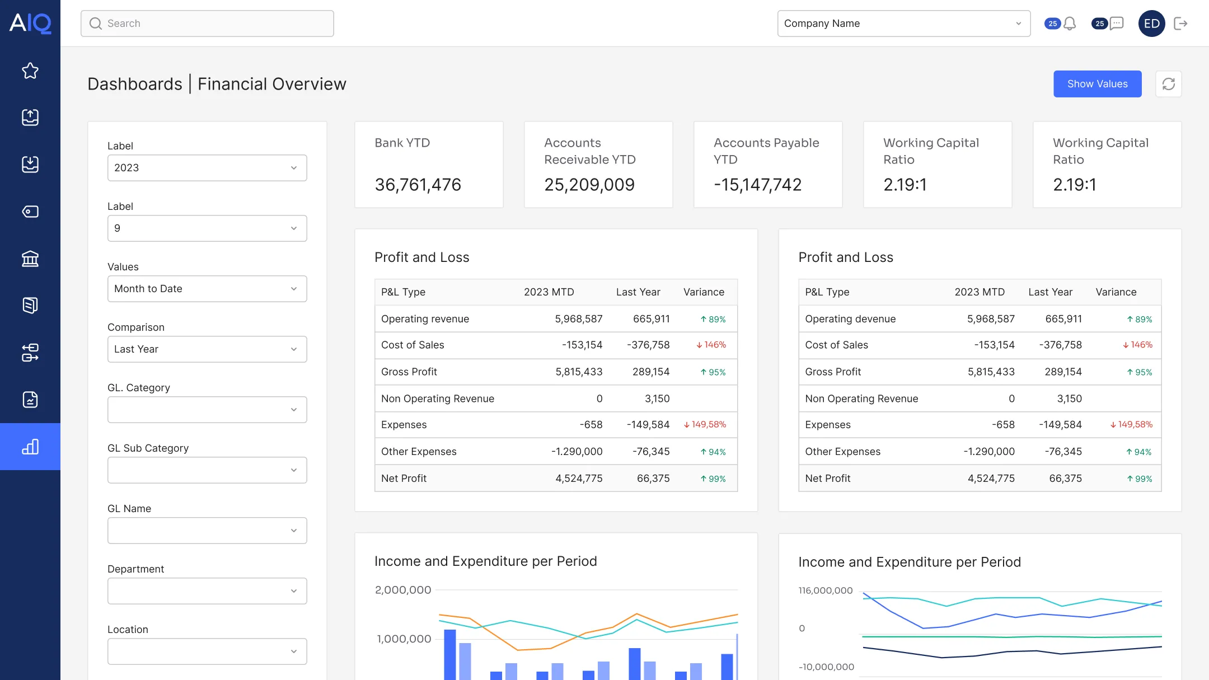
Task: Click the Bank YTD value 36,761,476
Action: coord(418,185)
